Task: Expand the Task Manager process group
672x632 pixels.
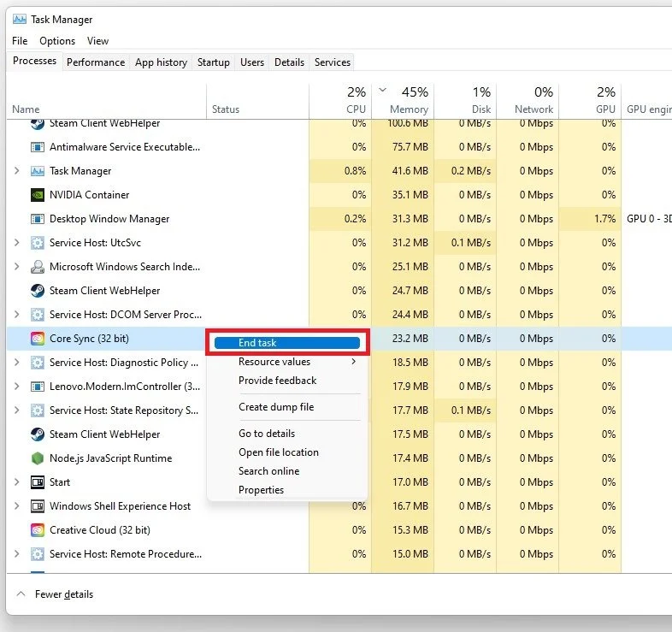Action: point(17,171)
